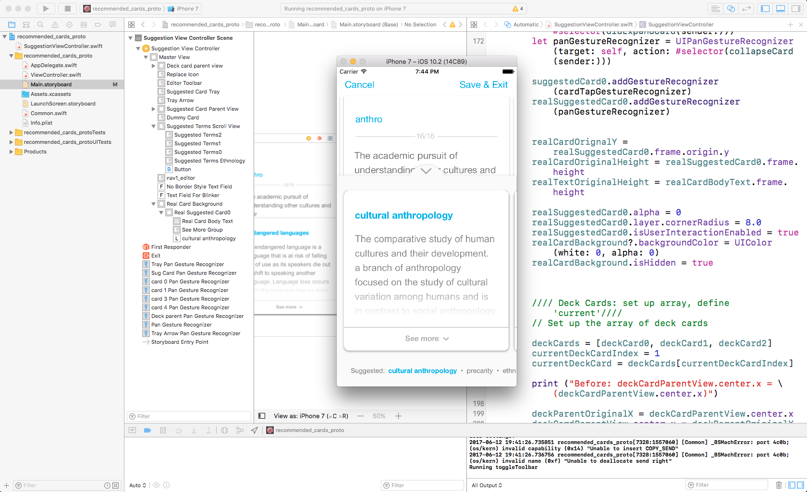
Task: Select Storyboard Entry Point item
Action: [180, 342]
